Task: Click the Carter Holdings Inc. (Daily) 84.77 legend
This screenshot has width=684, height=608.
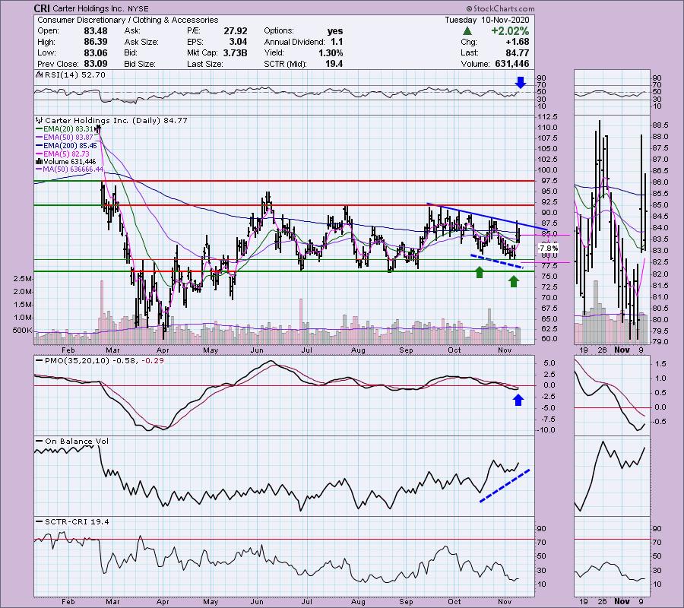Action: [x=116, y=120]
